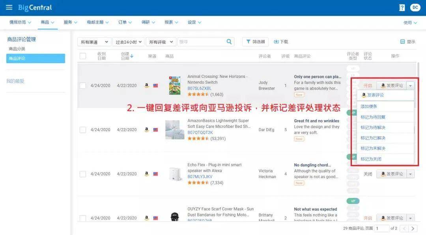Choose 标记为已解决 in the dropdown menu

(x=373, y=138)
